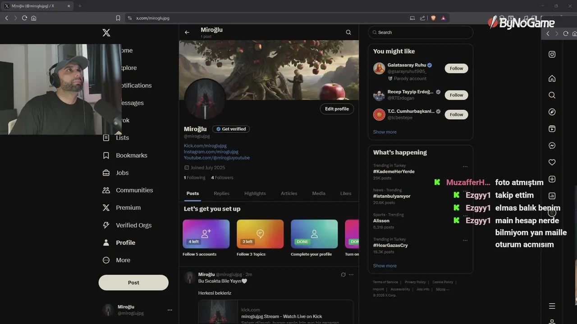Open the Kick.com/miroglujpg link
Screen dimensions: 577x324
[205, 146]
